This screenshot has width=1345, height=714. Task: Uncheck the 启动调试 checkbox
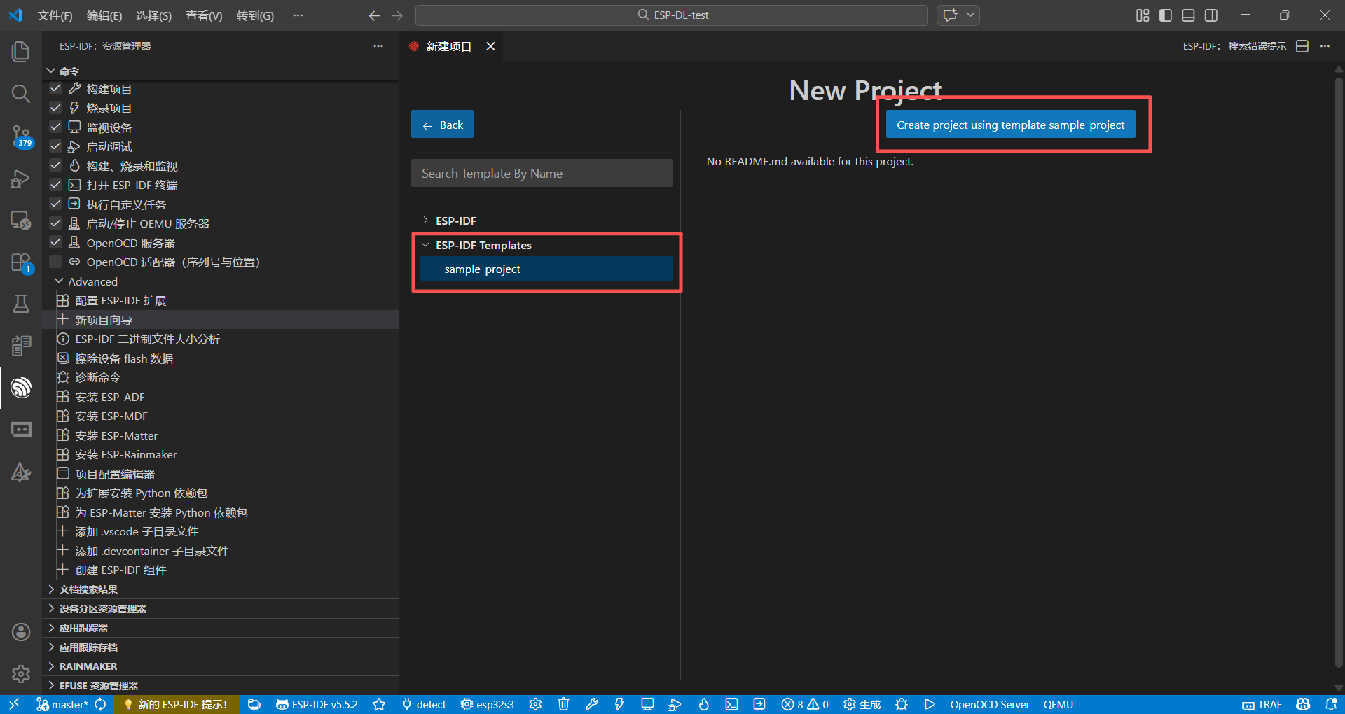point(56,146)
